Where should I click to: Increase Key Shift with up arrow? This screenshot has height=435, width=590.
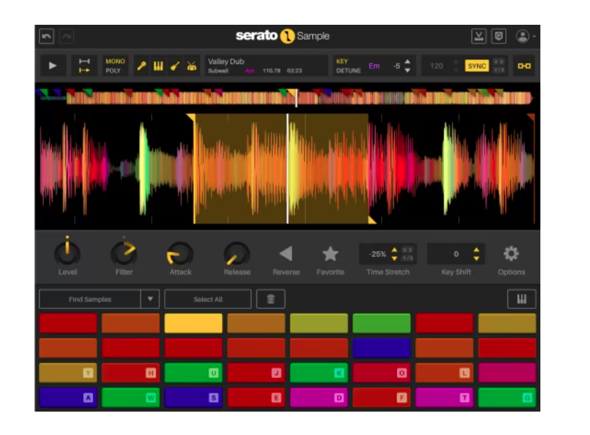(476, 250)
